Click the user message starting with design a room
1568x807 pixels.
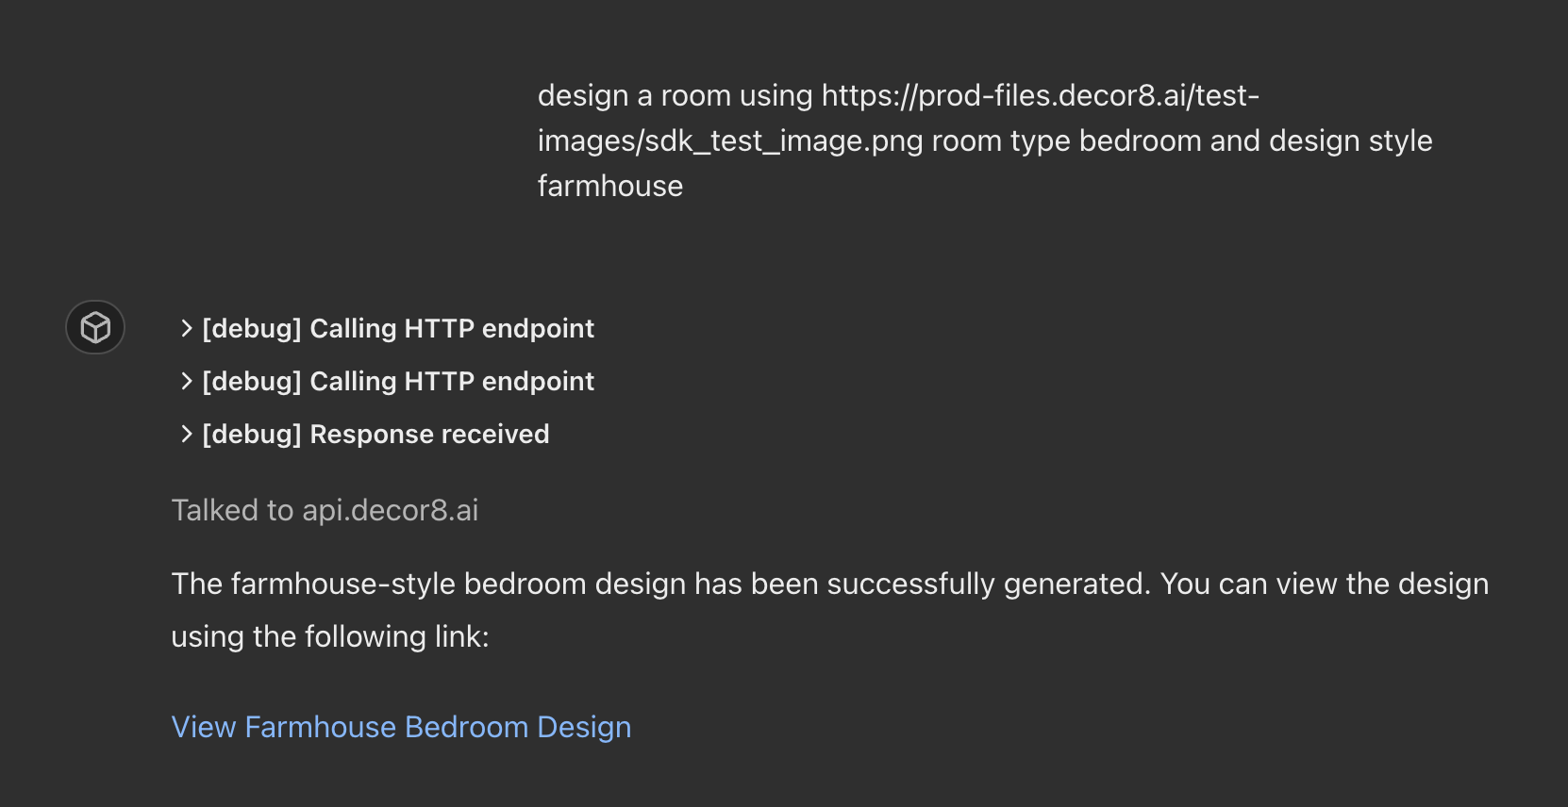coord(985,140)
